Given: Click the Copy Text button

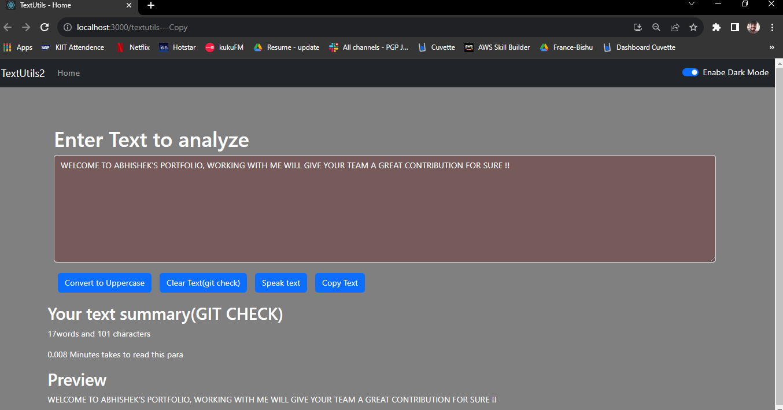Looking at the screenshot, I should (340, 283).
